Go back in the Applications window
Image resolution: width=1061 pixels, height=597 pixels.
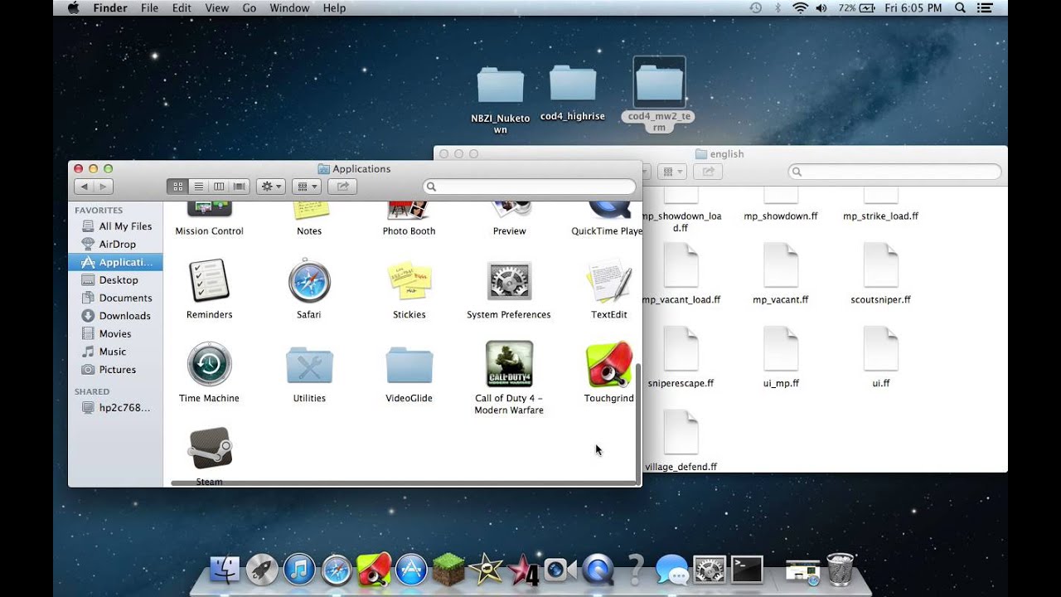tap(84, 187)
